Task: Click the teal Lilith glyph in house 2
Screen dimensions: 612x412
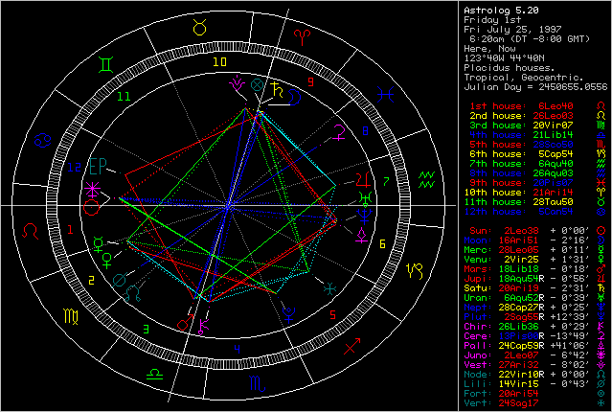Action: click(x=120, y=279)
